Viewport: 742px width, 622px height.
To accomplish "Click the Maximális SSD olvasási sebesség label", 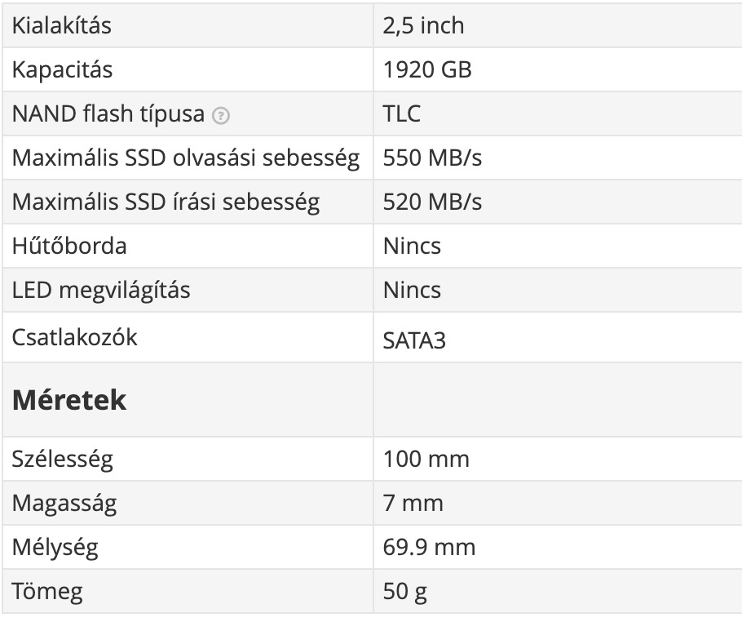I will click(185, 158).
